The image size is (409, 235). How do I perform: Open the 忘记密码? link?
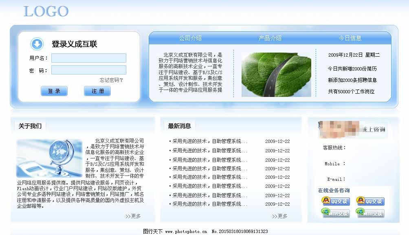[x=111, y=80]
